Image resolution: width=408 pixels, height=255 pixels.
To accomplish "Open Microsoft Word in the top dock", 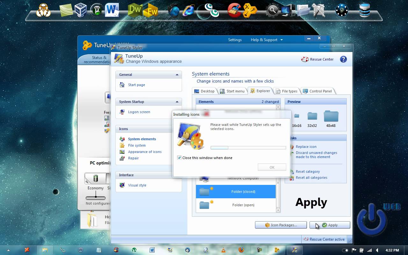I will [112, 10].
